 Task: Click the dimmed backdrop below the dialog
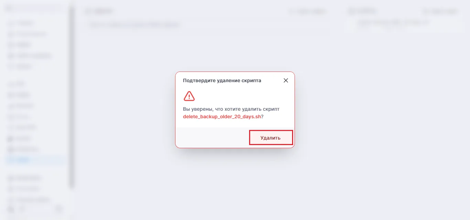tap(235, 182)
